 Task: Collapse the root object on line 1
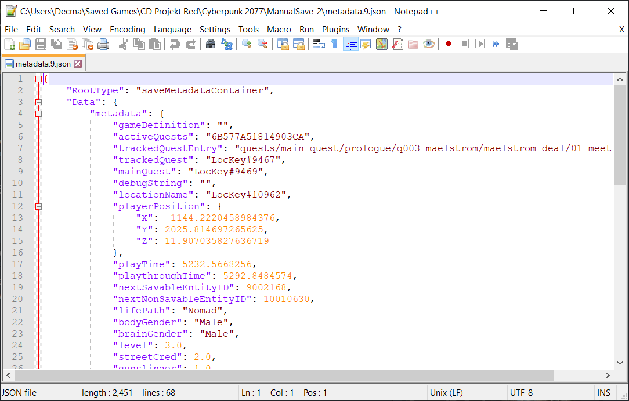tap(38, 79)
